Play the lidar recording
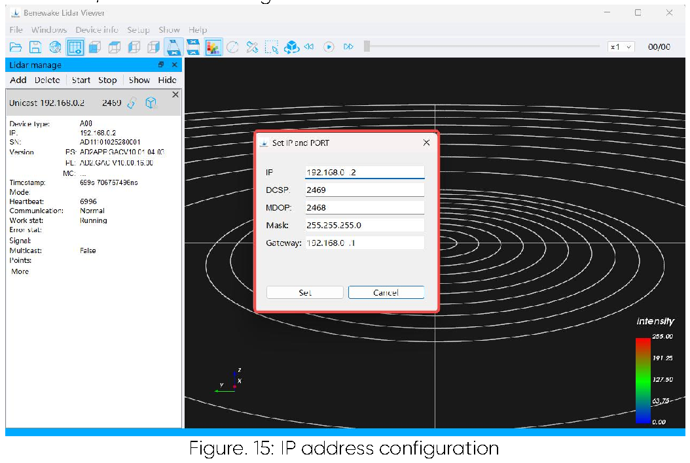Screen dimensions: 690x463 (x=329, y=46)
